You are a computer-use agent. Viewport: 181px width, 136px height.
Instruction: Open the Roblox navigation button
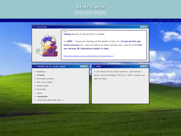point(88,12)
